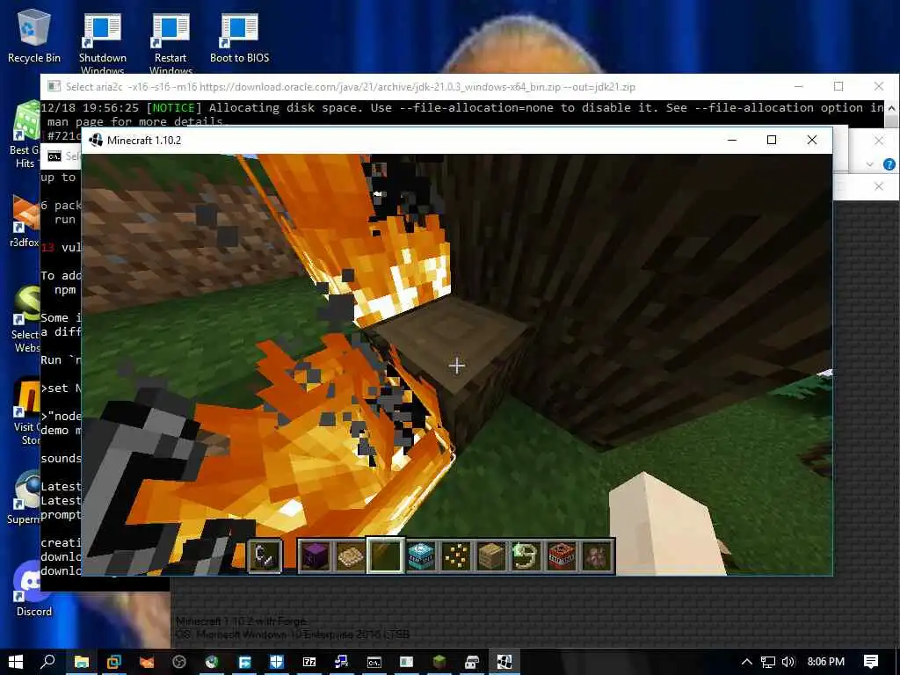Open the Best Game Hits dice desktop shortcut

(24, 134)
